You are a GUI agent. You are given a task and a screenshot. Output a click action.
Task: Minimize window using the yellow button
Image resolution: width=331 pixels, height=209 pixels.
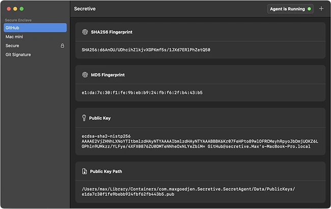pyautogui.click(x=15, y=9)
